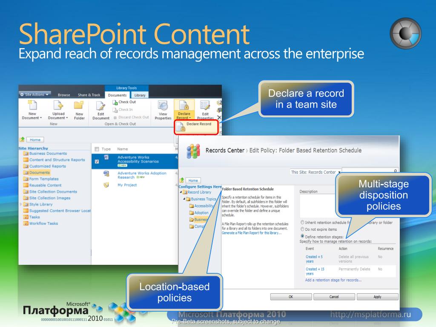This screenshot has width=436, height=327.
Task: Click the Declare Record ribbon icon
Action: tap(184, 106)
